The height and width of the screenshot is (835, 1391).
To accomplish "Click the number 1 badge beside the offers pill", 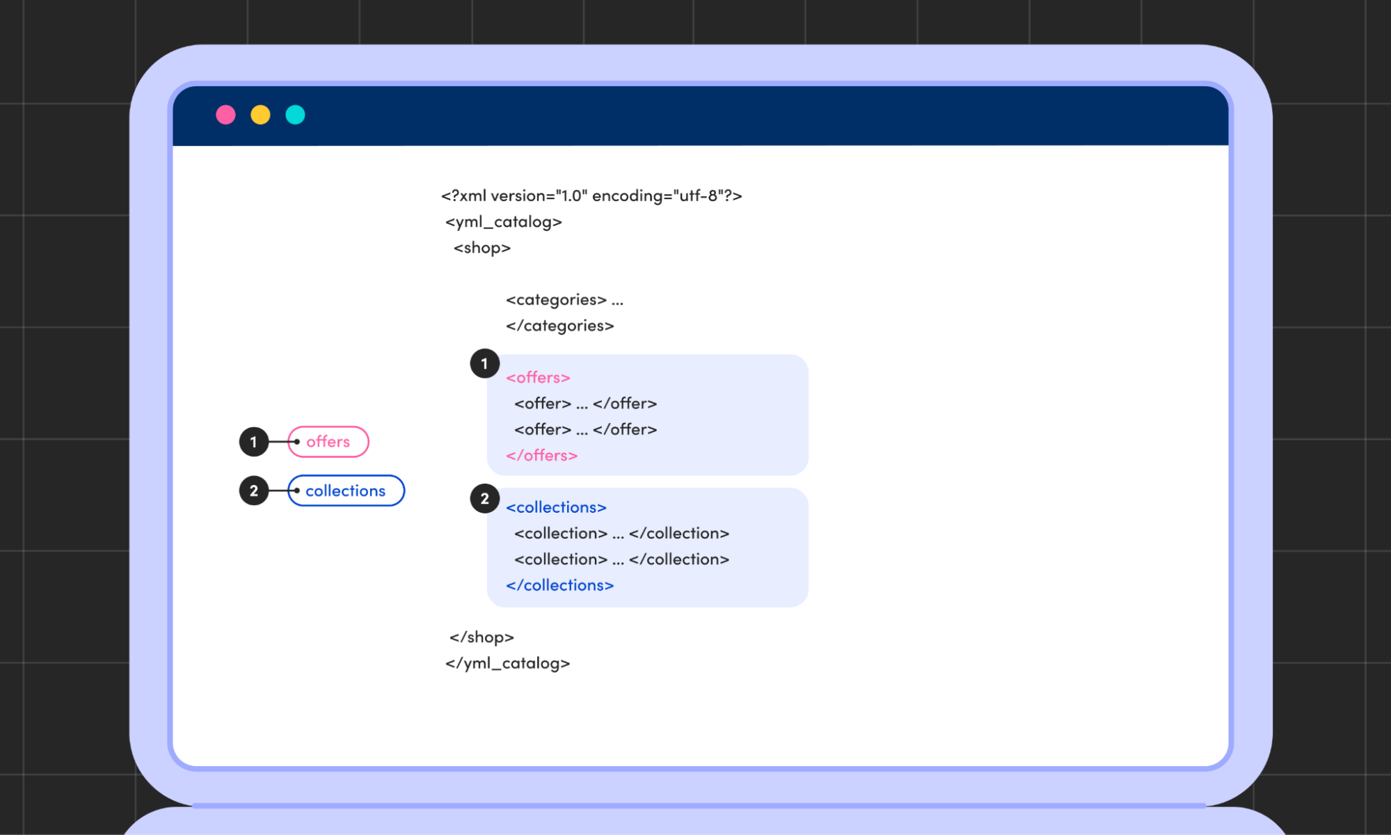I will tap(254, 442).
